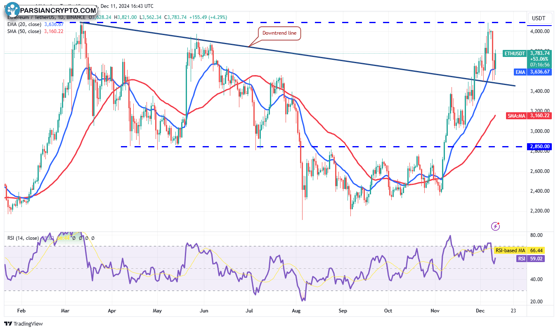558x331 pixels.
Task: Click the 2,200.00 price axis label
Action: tap(541, 211)
